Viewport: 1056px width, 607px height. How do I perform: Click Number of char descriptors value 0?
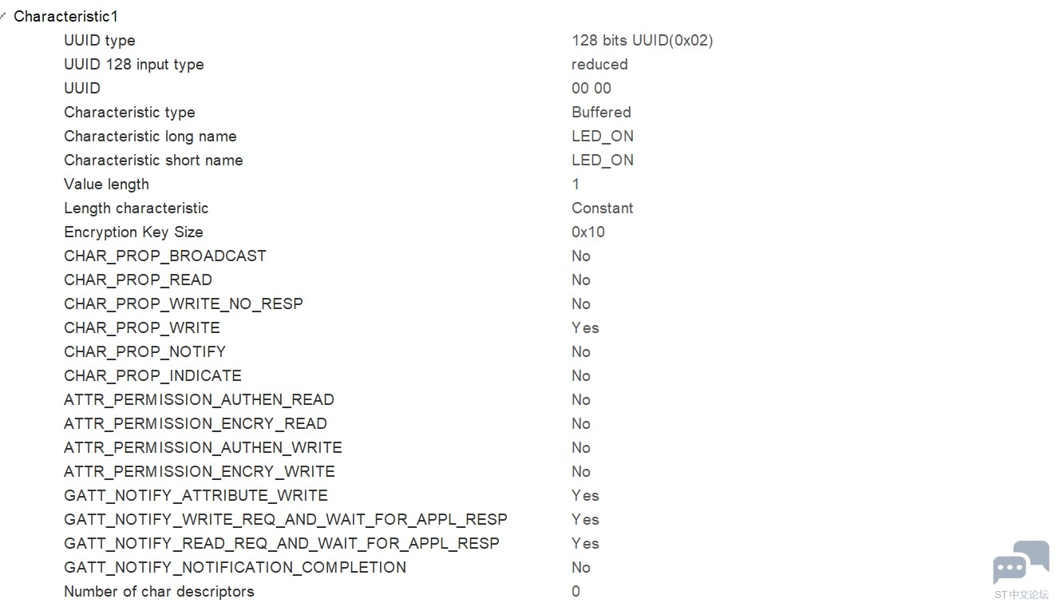point(575,591)
